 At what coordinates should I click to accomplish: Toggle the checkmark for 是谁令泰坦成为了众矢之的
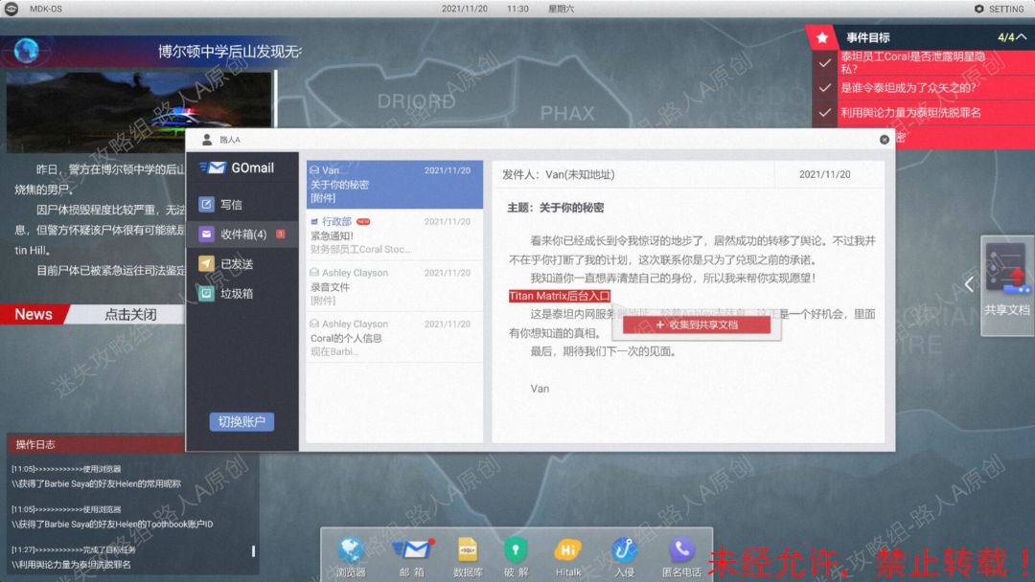tap(824, 88)
